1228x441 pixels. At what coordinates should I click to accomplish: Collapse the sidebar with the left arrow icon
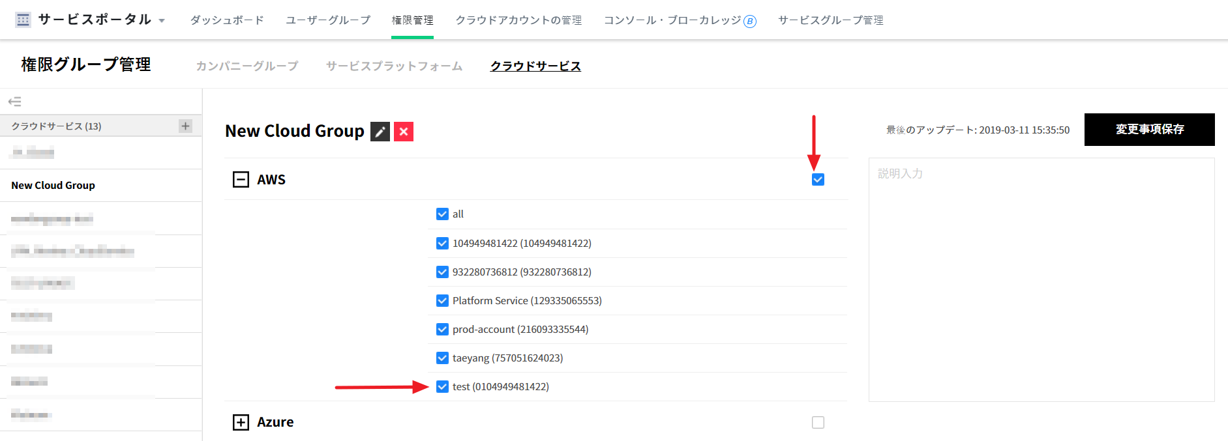[x=14, y=102]
